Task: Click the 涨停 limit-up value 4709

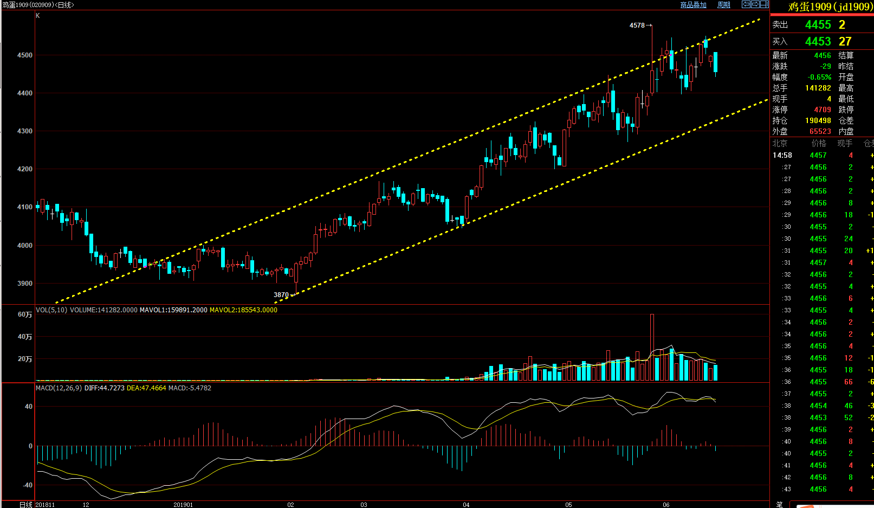Action: tap(823, 110)
